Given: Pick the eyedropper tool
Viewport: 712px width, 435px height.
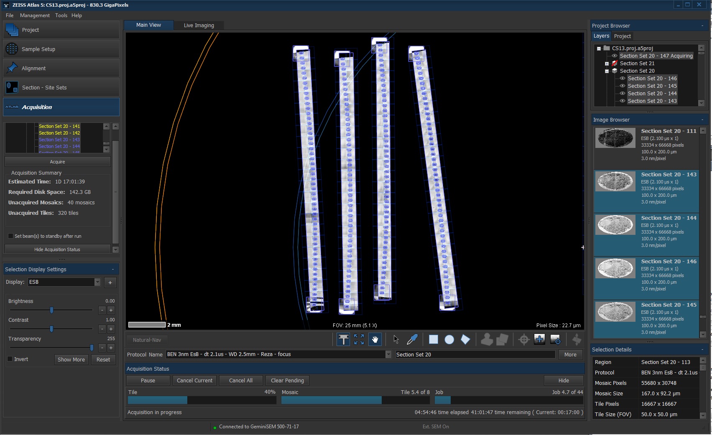Looking at the screenshot, I should coord(412,340).
